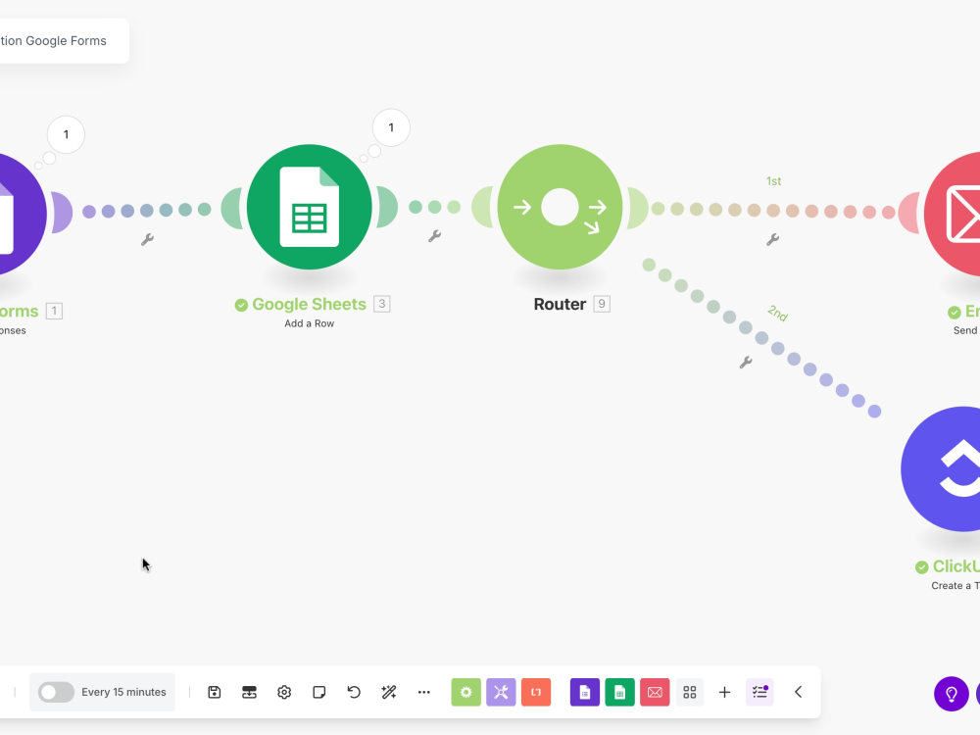Open the ClickUp module circle
980x735 pixels.
941,469
